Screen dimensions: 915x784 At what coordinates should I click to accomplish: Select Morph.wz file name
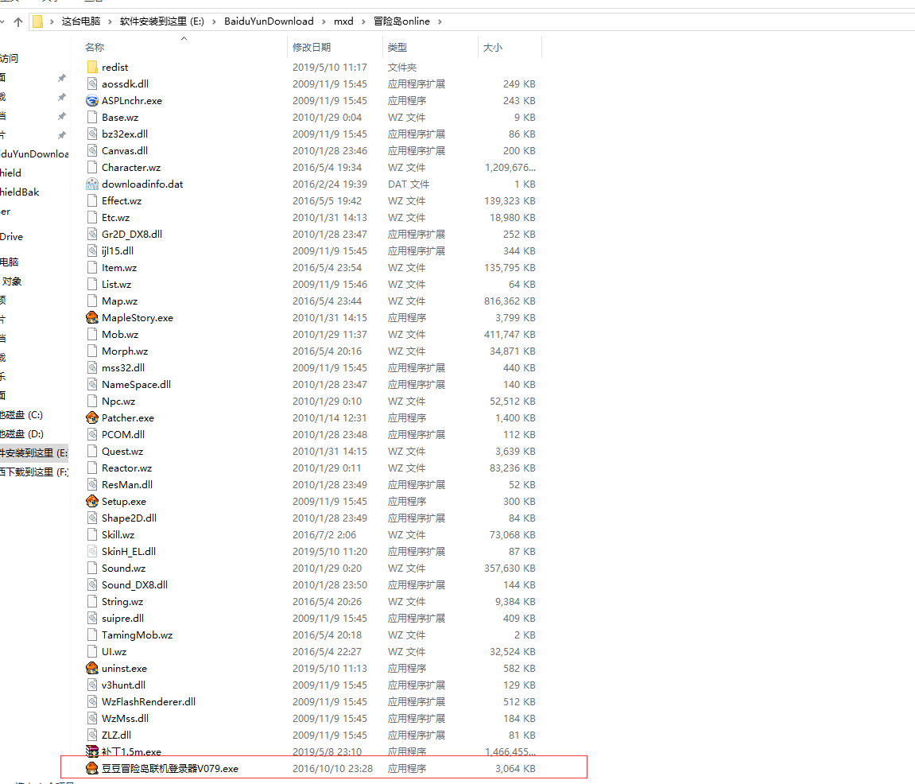pos(124,351)
